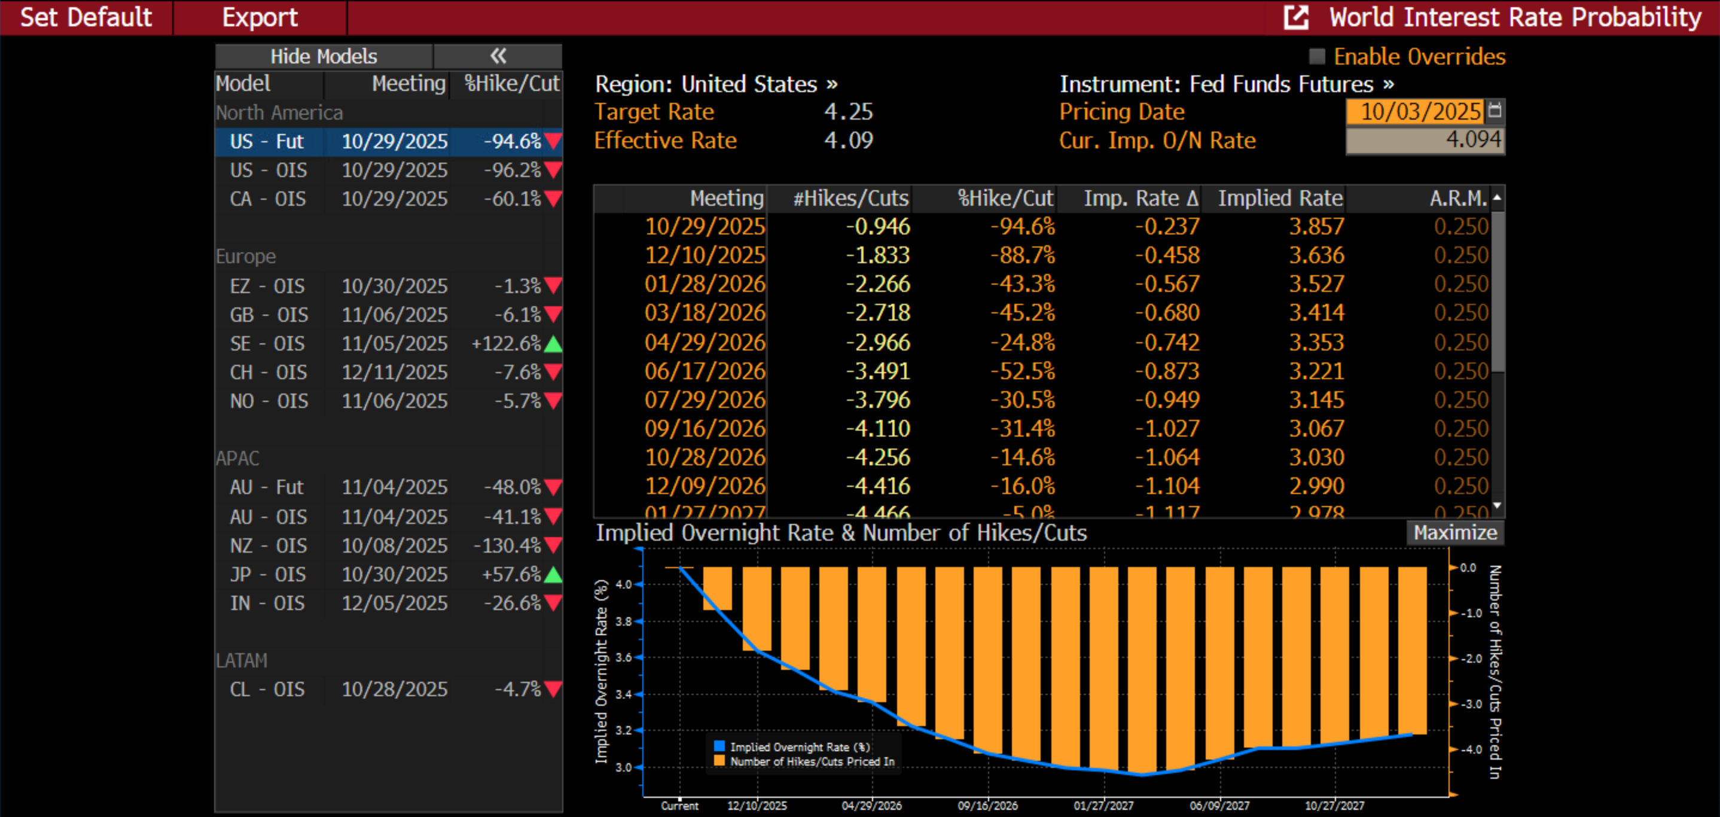
Task: Open the Pricing Date calendar icon
Action: click(x=1496, y=110)
